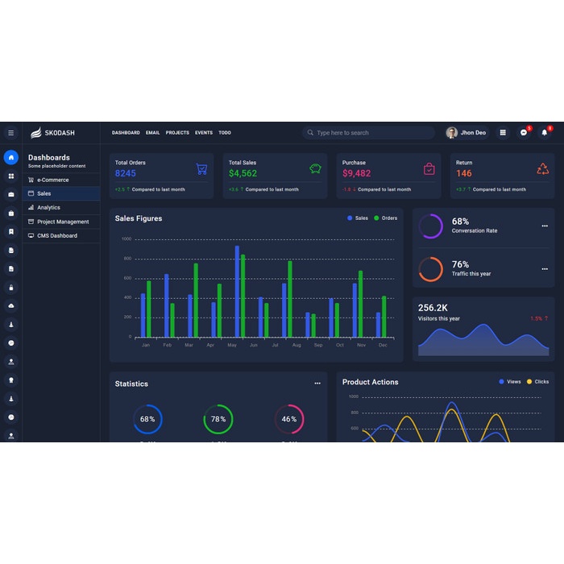Toggle the Sales series in the Sales Figures legend

click(x=358, y=218)
